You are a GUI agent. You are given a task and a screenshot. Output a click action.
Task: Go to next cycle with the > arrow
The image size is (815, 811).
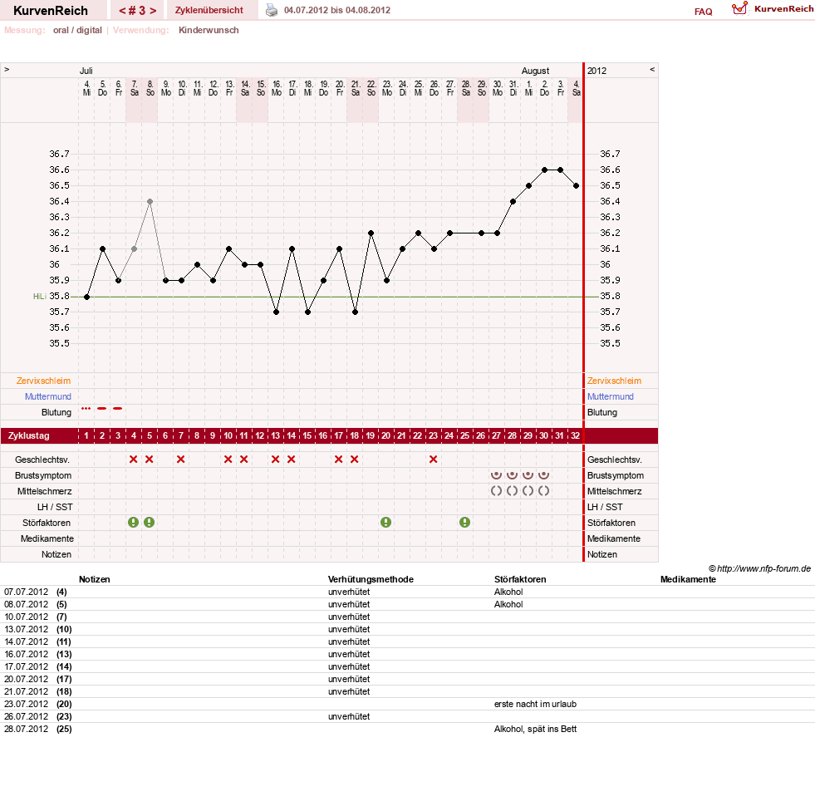(x=153, y=11)
